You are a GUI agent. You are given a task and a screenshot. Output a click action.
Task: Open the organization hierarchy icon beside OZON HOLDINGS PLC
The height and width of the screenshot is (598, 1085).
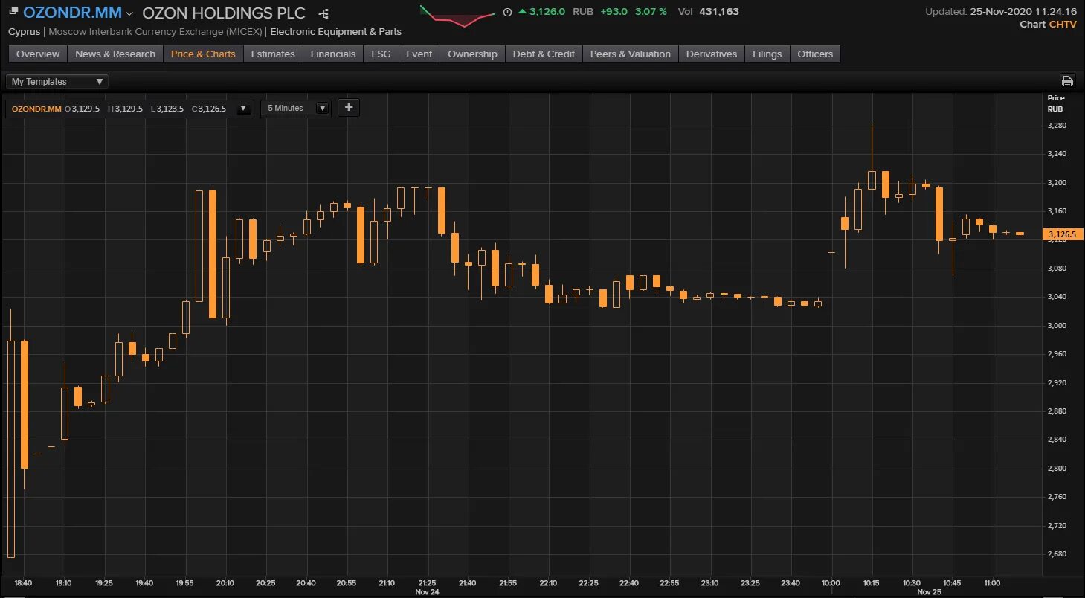[323, 13]
